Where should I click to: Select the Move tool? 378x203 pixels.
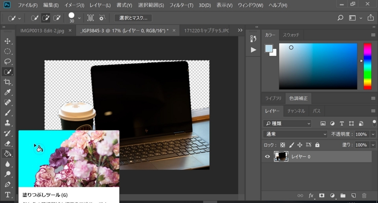tap(7, 41)
